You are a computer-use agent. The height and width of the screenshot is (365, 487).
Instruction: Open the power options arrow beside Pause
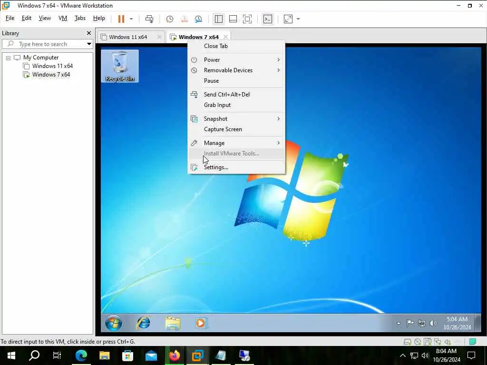[131, 19]
